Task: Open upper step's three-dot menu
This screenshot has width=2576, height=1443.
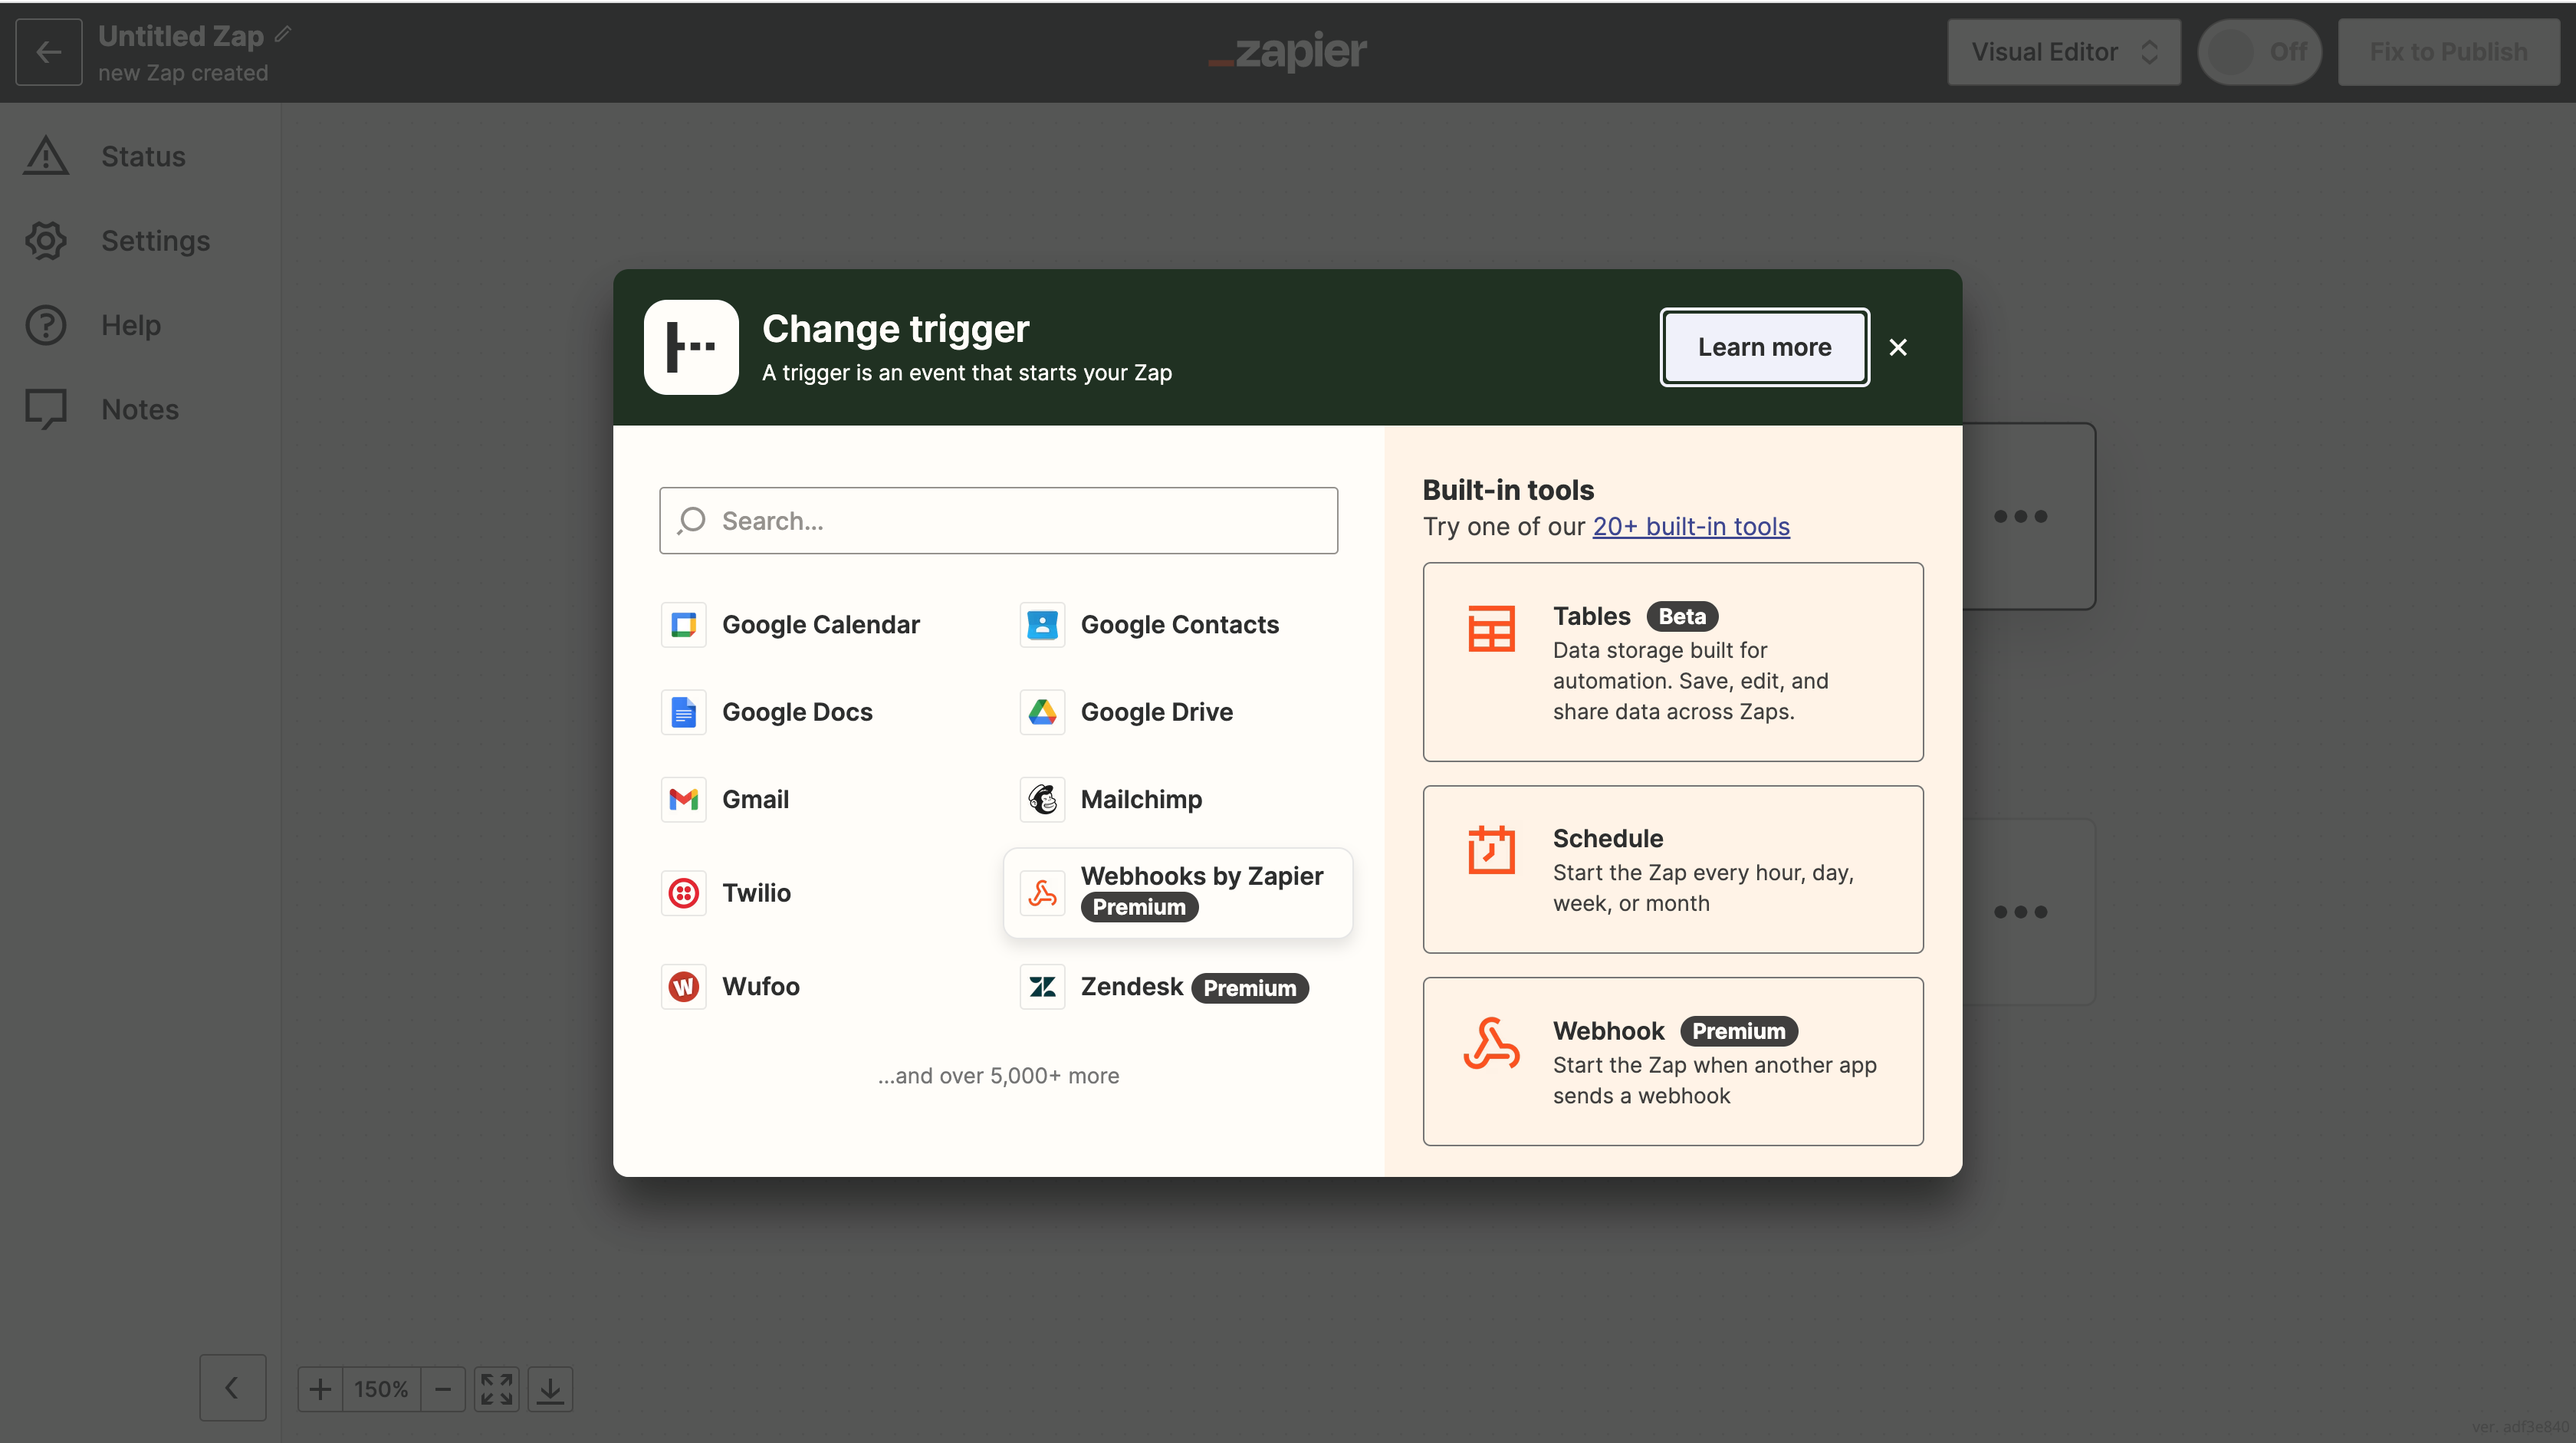Action: [x=2020, y=516]
